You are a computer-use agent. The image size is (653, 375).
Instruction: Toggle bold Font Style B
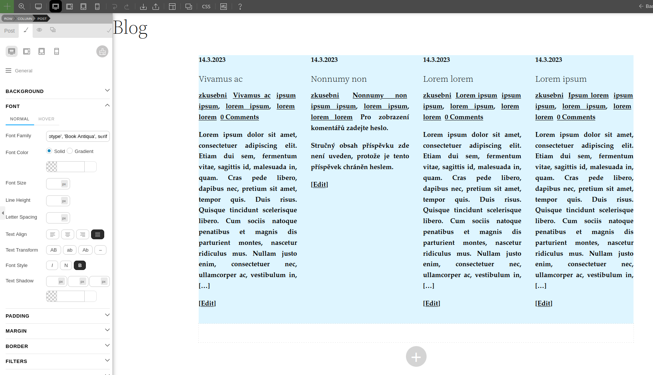80,265
